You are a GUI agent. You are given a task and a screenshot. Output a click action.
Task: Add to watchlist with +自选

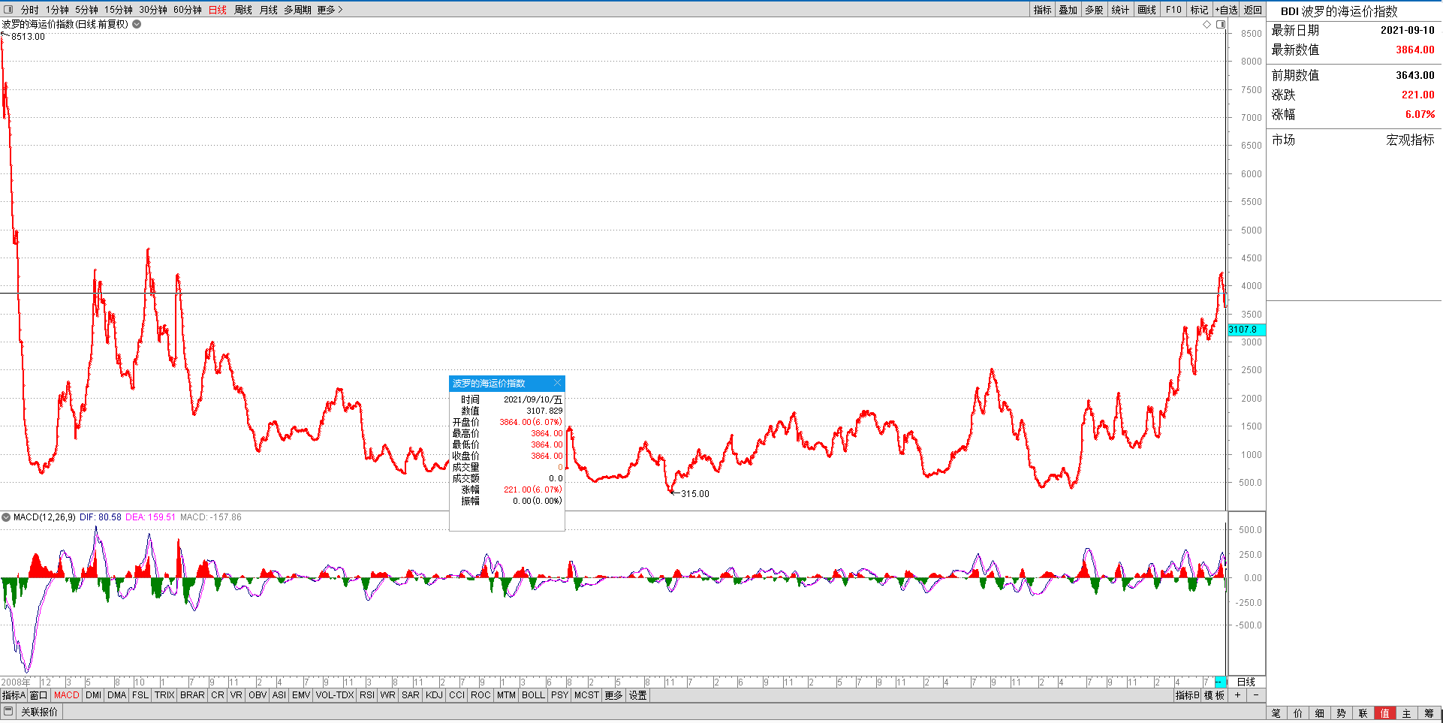click(x=1226, y=10)
